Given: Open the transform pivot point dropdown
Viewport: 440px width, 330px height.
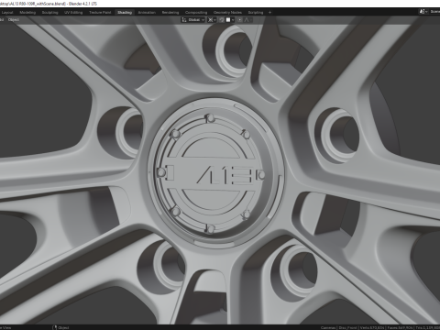Looking at the screenshot, I should (212, 20).
